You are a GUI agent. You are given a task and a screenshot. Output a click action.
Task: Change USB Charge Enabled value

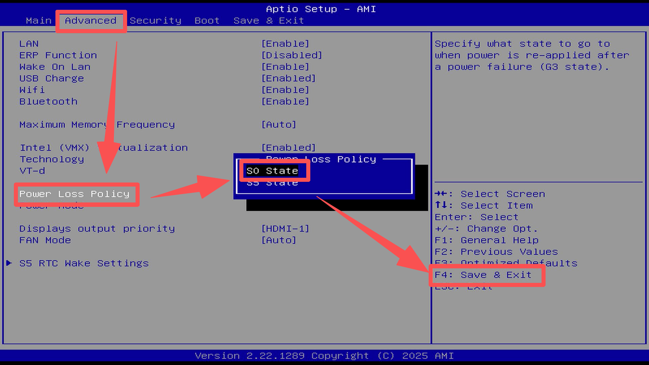[288, 78]
